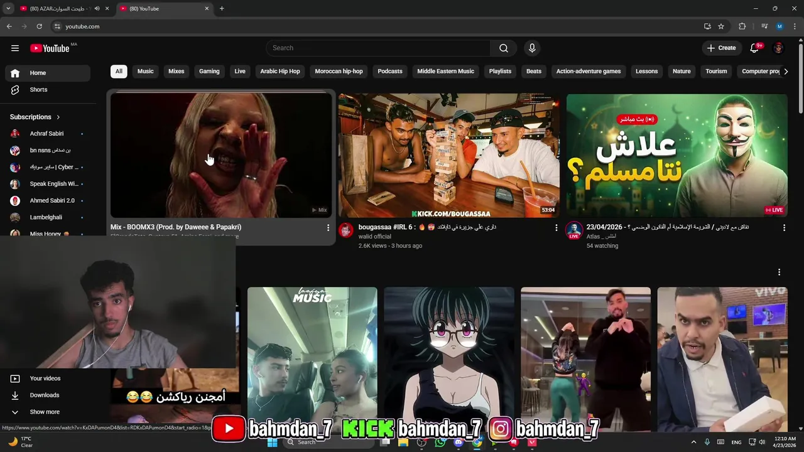Select the Music filter chip

pos(146,72)
